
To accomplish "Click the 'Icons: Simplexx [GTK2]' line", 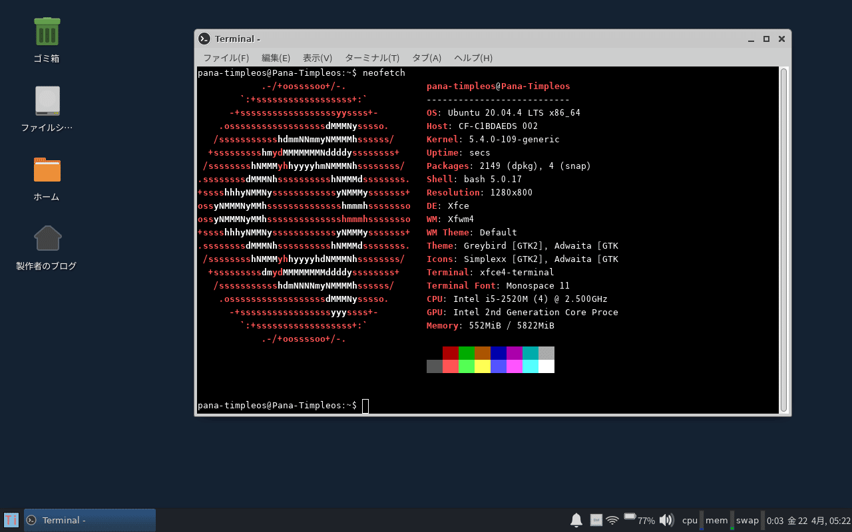I will point(523,259).
